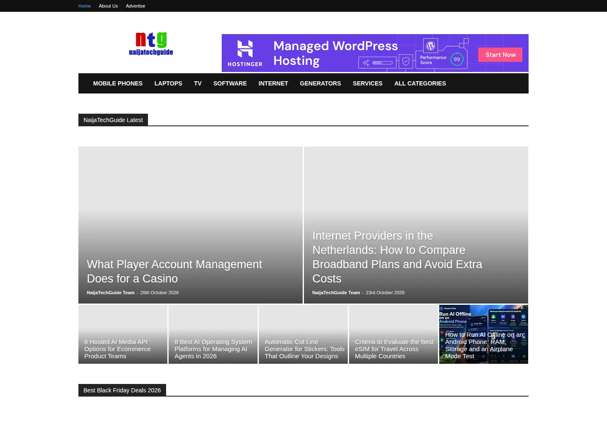The height and width of the screenshot is (421, 607).
Task: Open the Services menu
Action: (x=368, y=83)
